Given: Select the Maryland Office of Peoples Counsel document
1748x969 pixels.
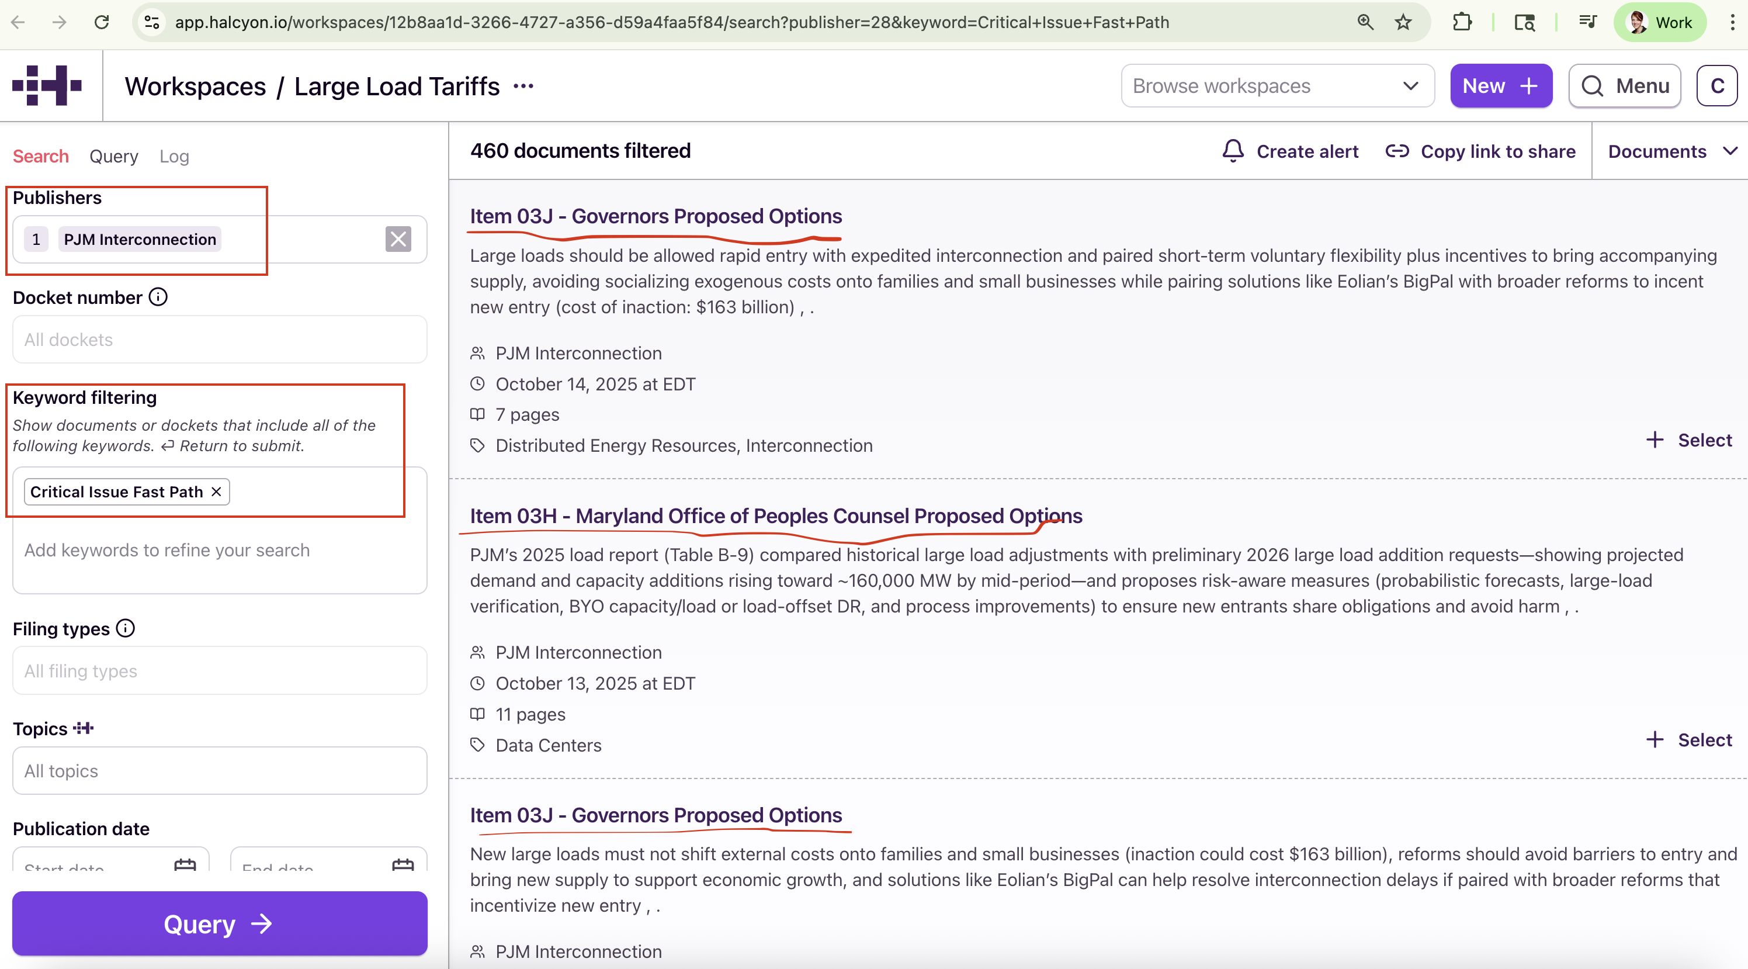Looking at the screenshot, I should pos(1688,739).
